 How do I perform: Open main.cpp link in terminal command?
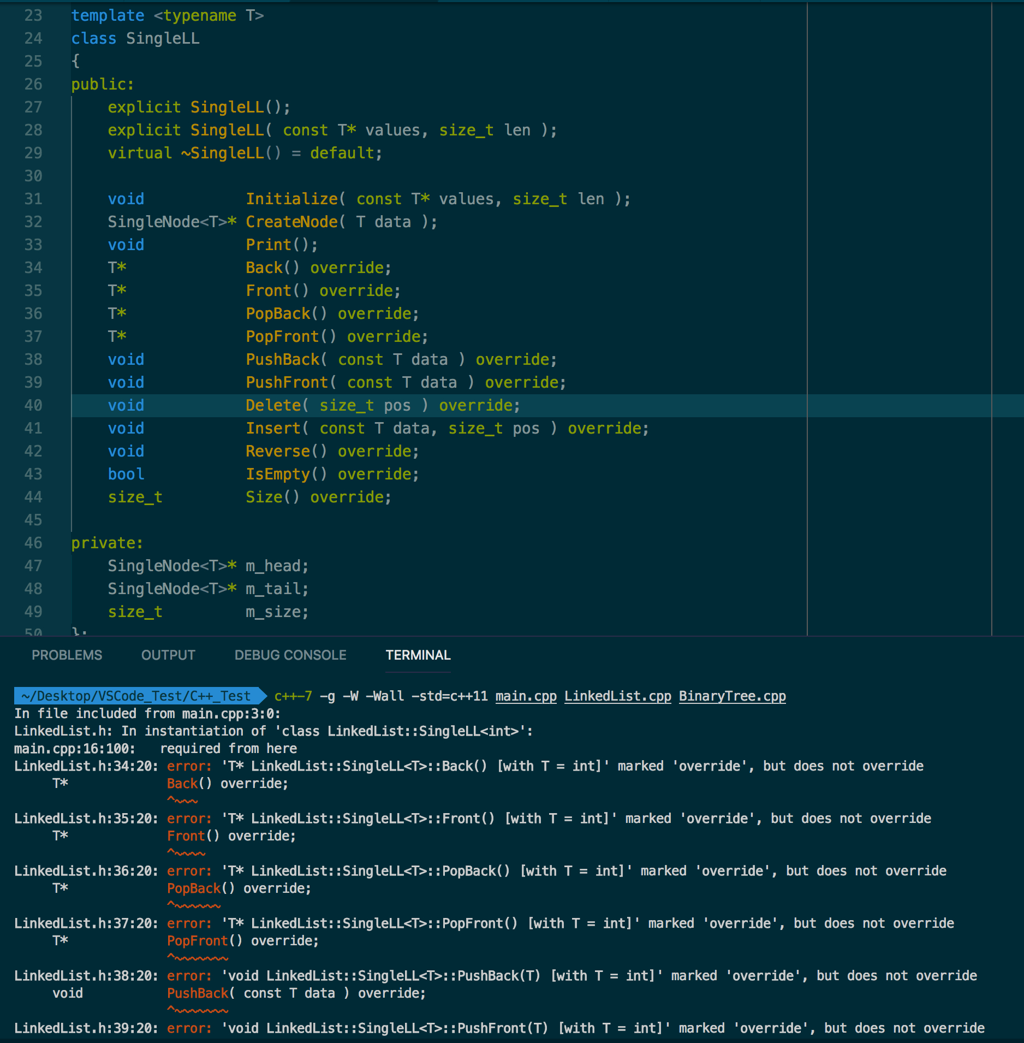point(526,696)
